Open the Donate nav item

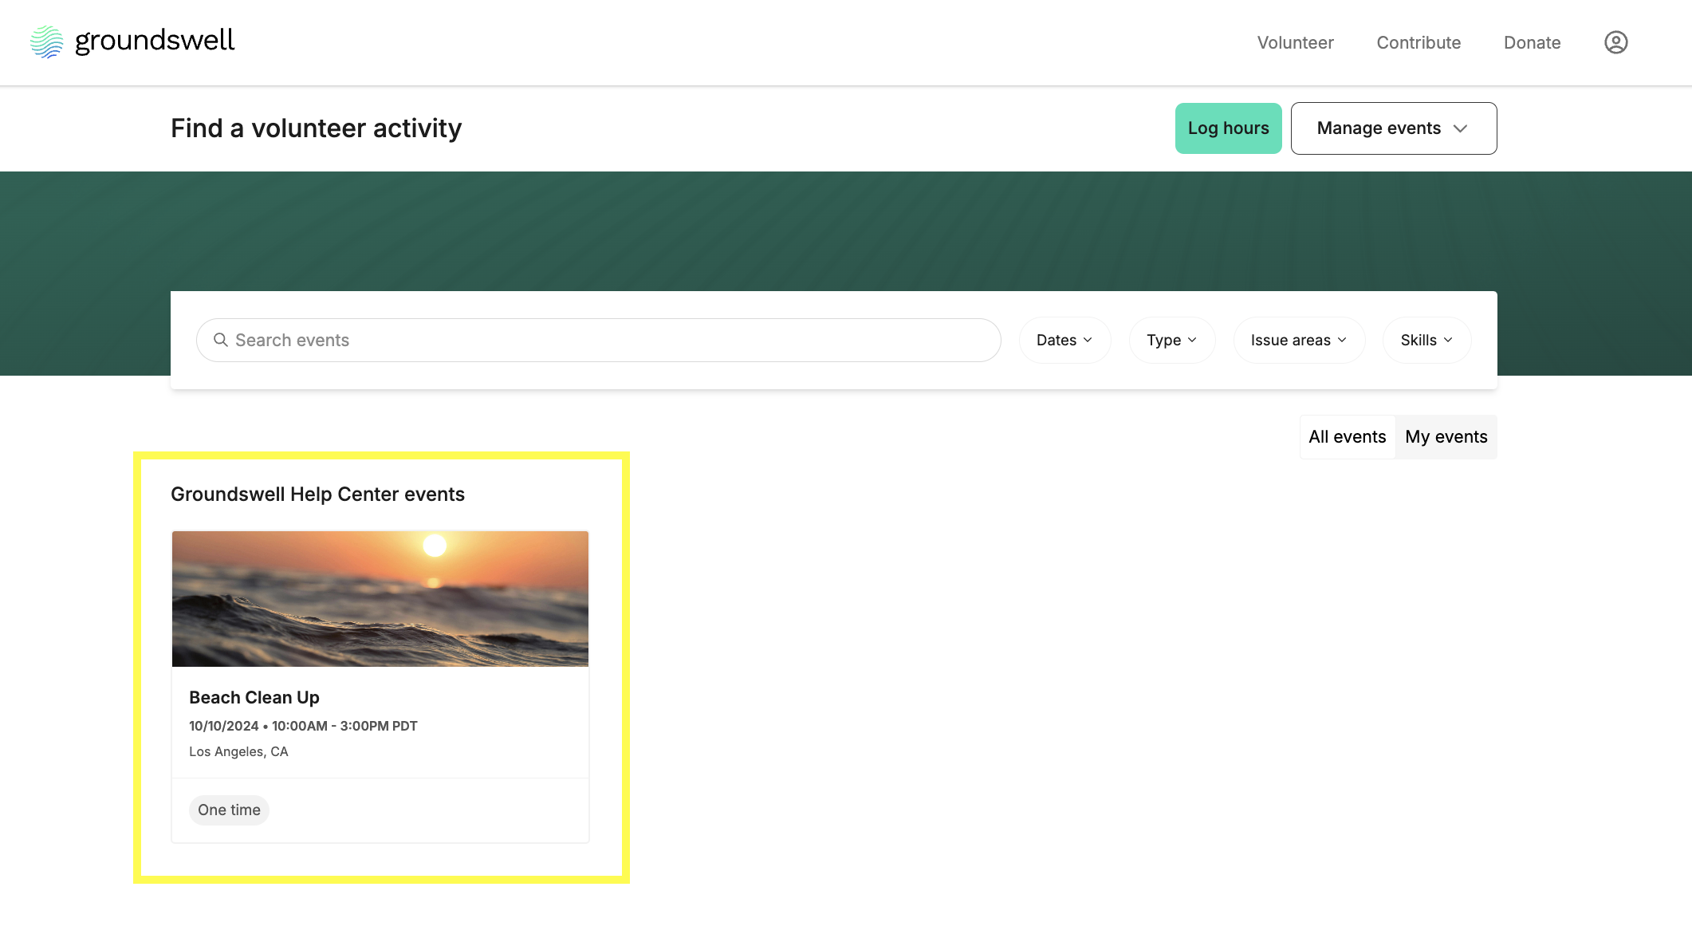click(1532, 42)
